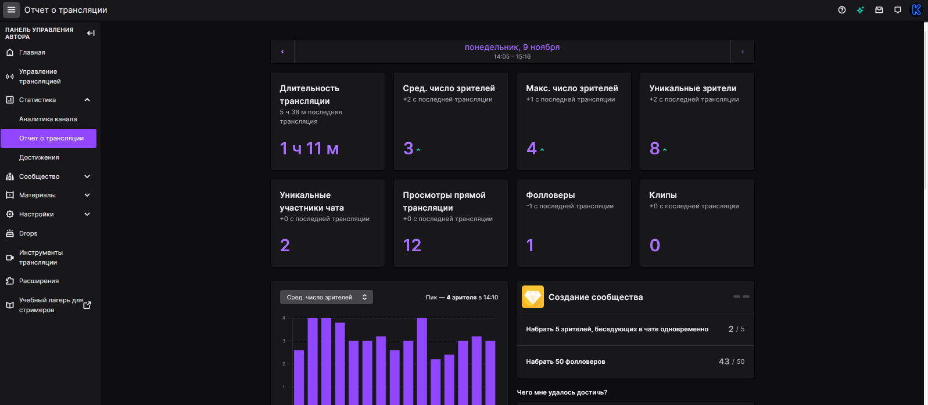Open the help question mark icon
The height and width of the screenshot is (405, 928).
842,10
